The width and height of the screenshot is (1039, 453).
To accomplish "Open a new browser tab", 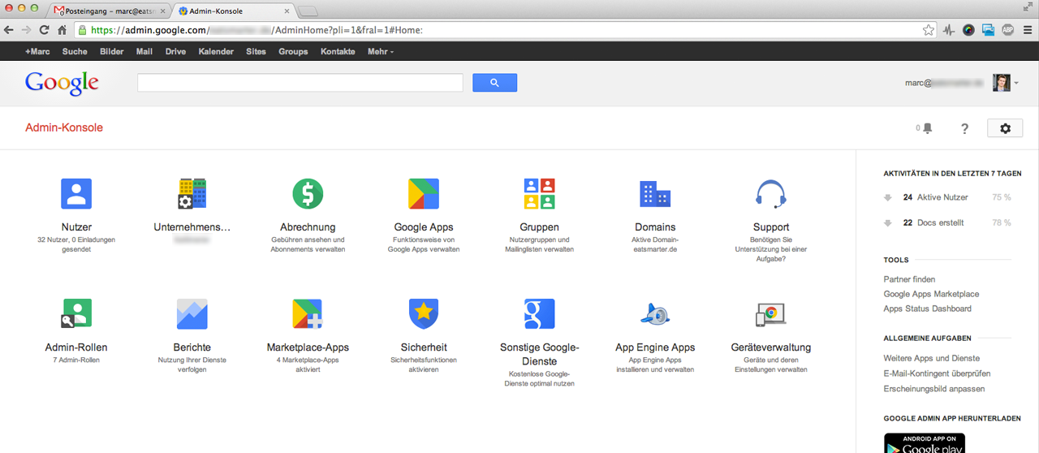I will pos(308,11).
